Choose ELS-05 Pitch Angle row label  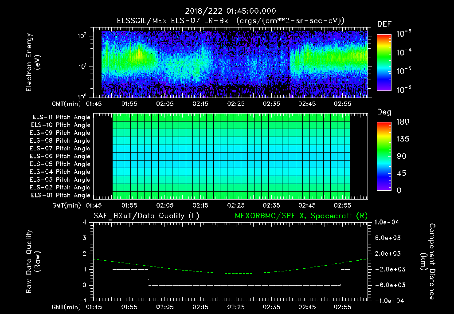pyautogui.click(x=60, y=164)
